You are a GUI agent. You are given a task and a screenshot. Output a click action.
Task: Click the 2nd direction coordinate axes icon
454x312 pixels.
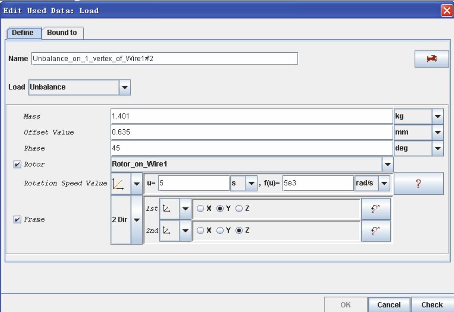pos(167,230)
